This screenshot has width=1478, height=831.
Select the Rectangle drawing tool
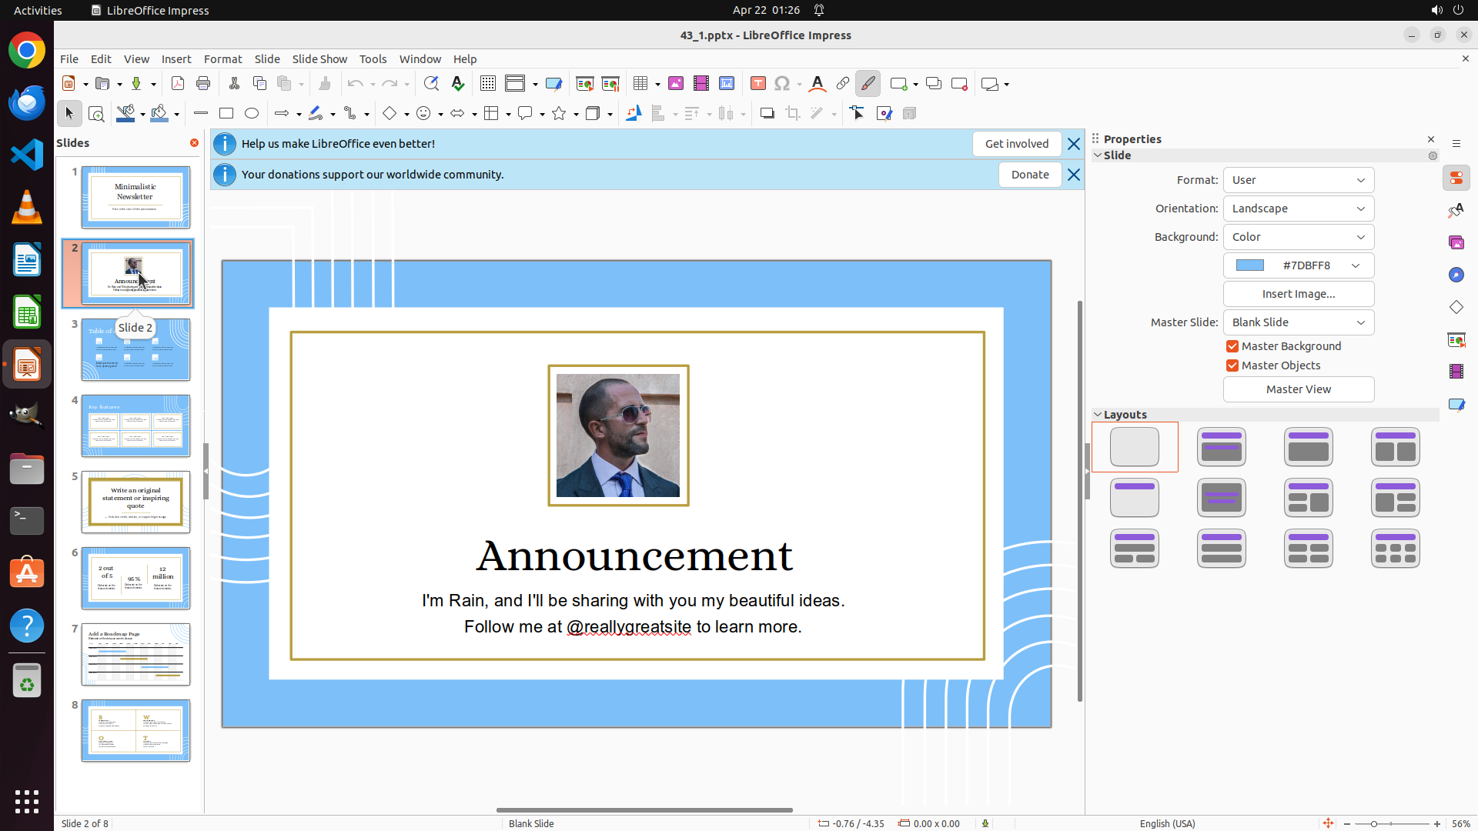point(226,114)
